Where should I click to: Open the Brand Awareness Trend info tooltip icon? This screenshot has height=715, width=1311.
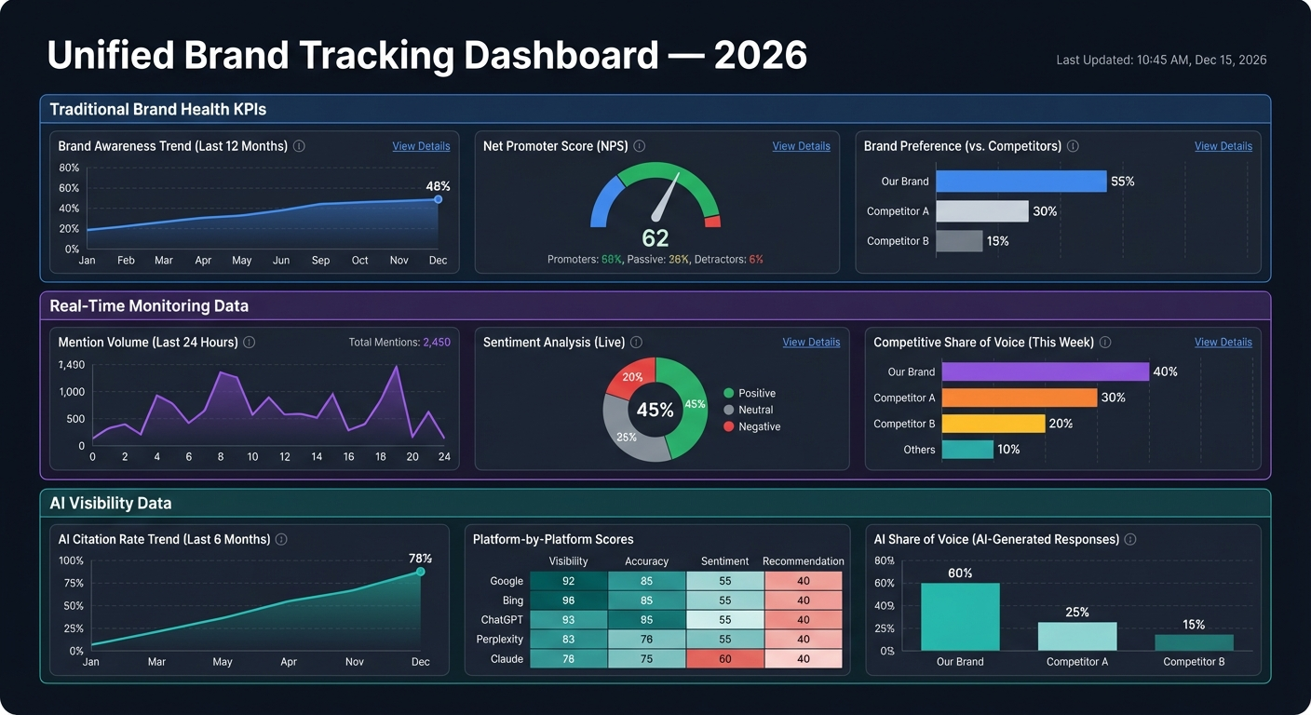coord(299,146)
